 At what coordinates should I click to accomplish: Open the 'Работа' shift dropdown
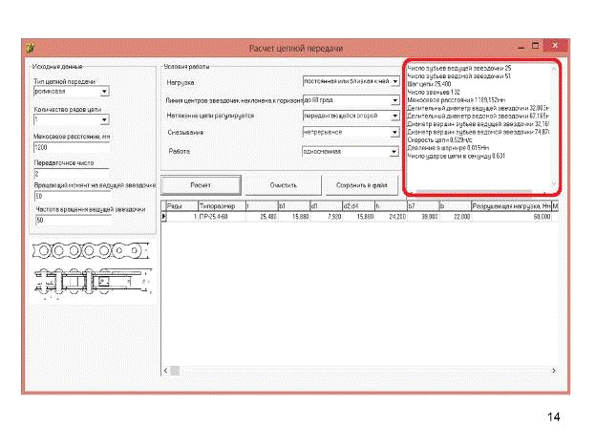pyautogui.click(x=394, y=151)
